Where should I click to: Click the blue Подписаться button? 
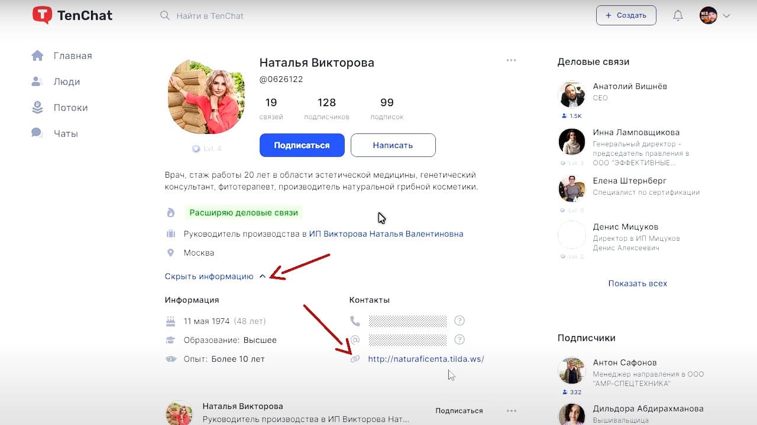coord(302,145)
